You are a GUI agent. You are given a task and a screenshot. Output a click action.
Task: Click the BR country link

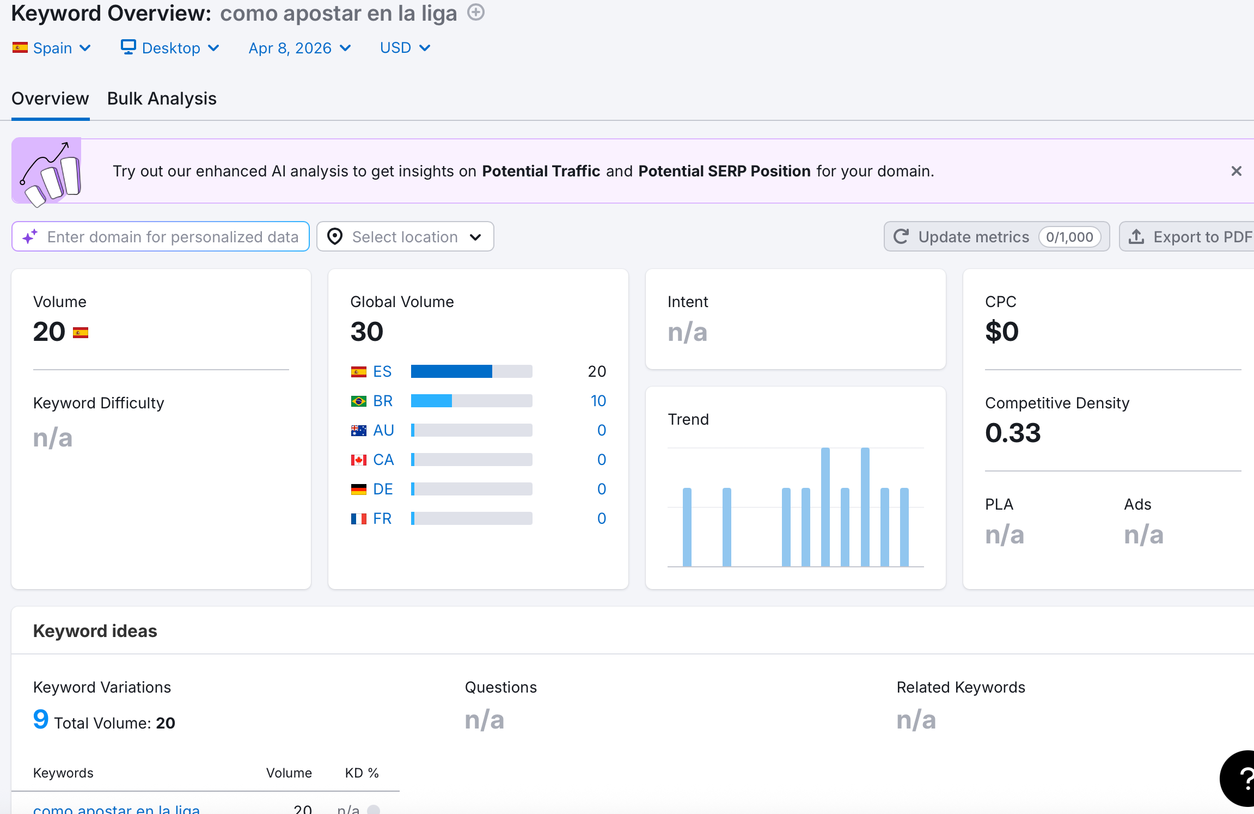pyautogui.click(x=383, y=401)
